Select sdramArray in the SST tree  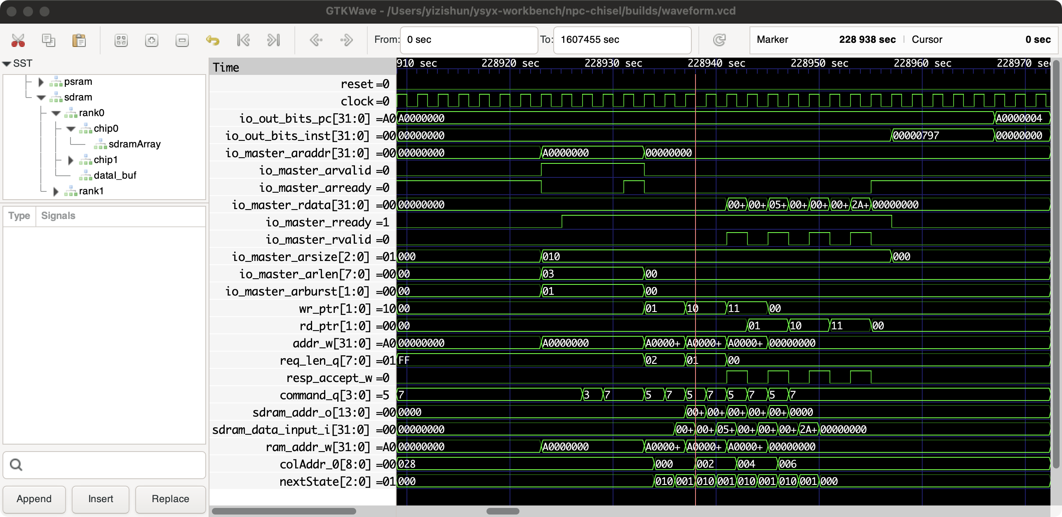[134, 144]
